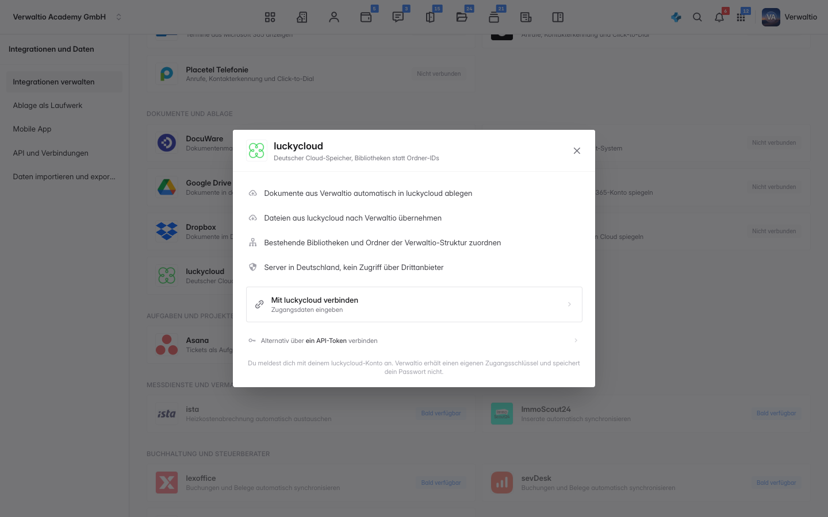Image resolution: width=828 pixels, height=517 pixels.
Task: Open the folder icon with badge 24
Action: click(x=462, y=17)
